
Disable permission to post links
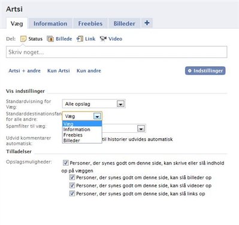(x=72, y=193)
